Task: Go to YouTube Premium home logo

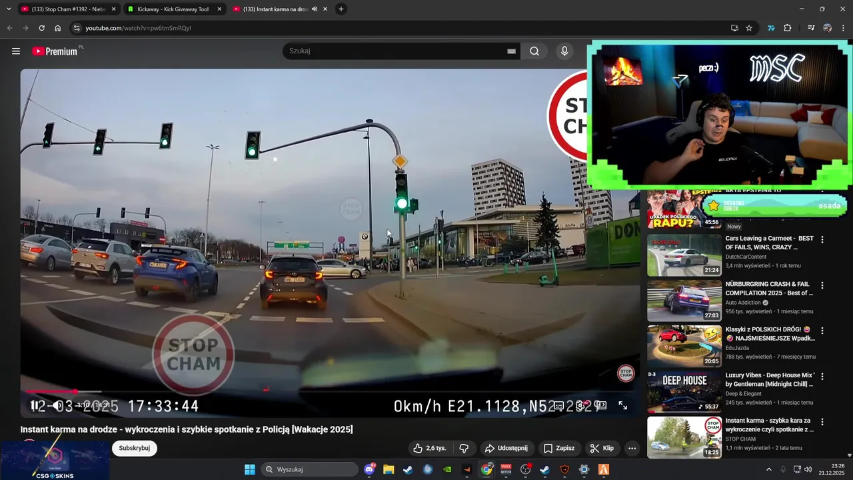Action: tap(56, 51)
